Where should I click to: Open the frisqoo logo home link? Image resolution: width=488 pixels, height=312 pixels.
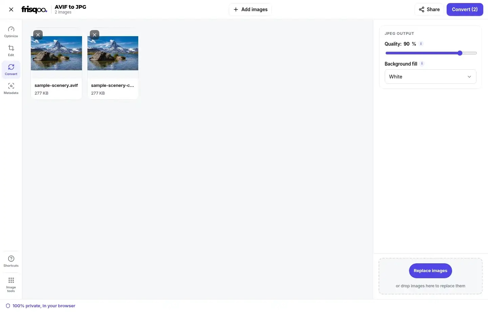[x=34, y=9]
